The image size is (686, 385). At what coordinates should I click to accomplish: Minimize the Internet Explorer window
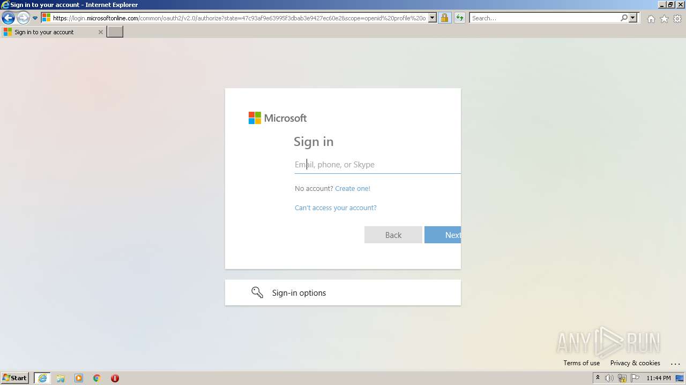click(661, 5)
